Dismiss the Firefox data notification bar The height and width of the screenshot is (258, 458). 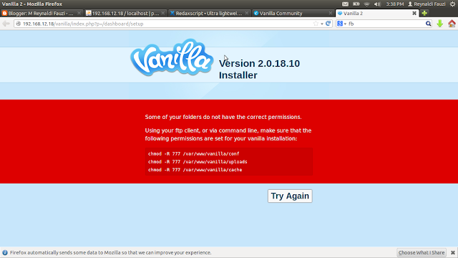453,252
